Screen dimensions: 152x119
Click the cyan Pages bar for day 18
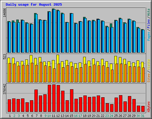click(85, 35)
